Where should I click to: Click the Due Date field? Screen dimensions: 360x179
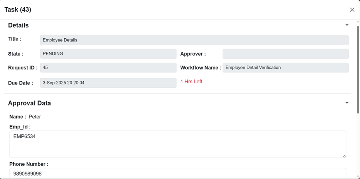tap(108, 83)
